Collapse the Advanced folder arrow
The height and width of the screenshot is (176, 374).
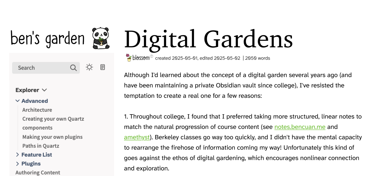[18, 101]
